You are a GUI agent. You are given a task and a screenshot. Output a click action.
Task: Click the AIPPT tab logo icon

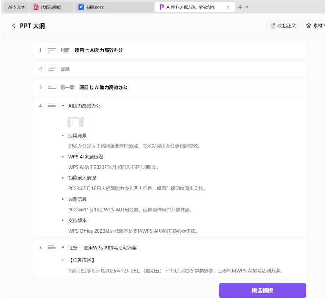pyautogui.click(x=162, y=7)
